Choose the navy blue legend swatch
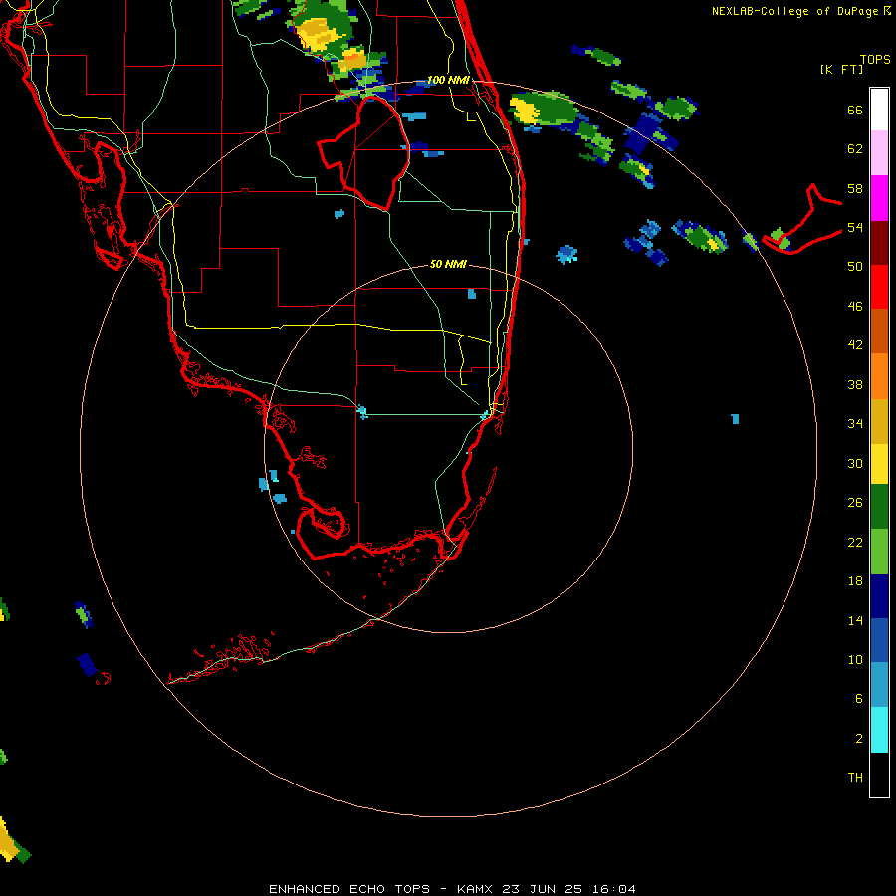Viewport: 896px width, 896px height. (x=879, y=596)
